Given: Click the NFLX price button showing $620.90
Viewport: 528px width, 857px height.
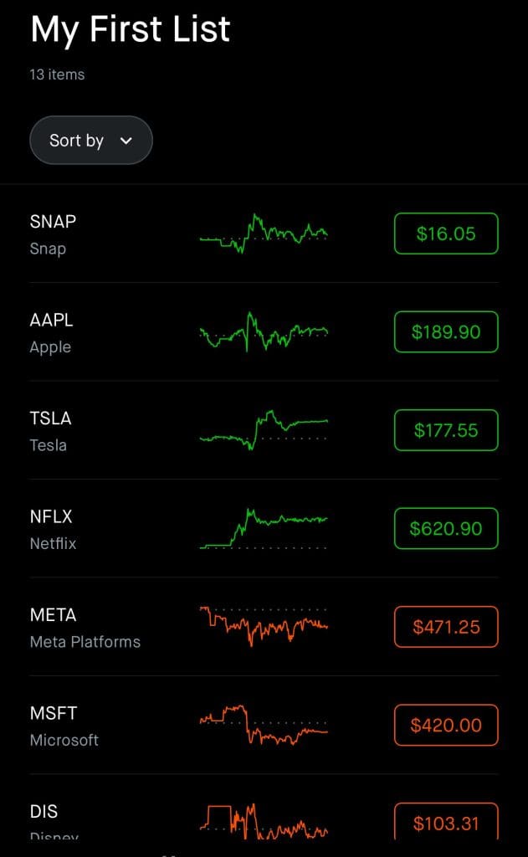Looking at the screenshot, I should point(445,528).
